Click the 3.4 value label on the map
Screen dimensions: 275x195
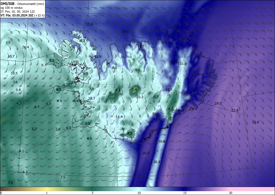134,90
